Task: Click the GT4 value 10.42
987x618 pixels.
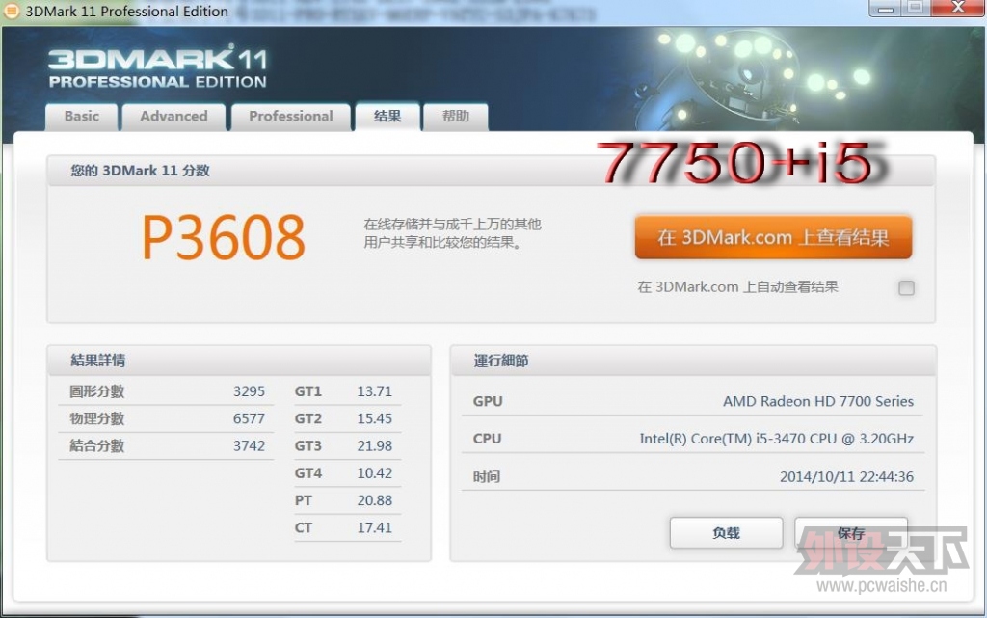Action: 375,473
